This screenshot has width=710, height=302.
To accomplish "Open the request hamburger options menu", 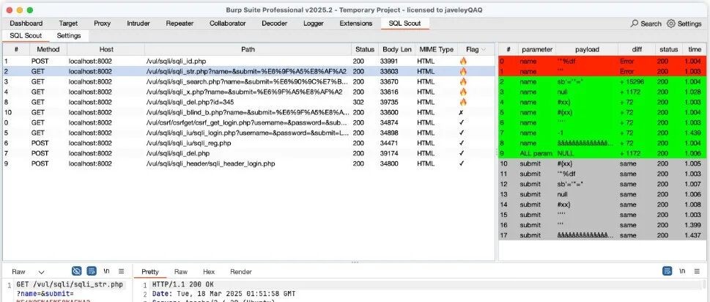I will (x=122, y=271).
